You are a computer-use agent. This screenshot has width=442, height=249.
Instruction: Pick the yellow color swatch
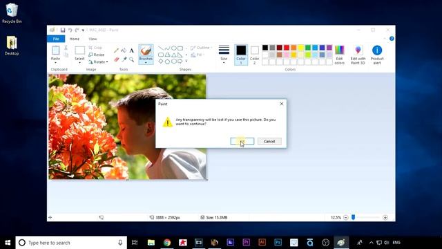[301, 48]
